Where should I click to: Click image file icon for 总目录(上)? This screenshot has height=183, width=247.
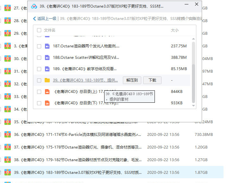coord(47,92)
